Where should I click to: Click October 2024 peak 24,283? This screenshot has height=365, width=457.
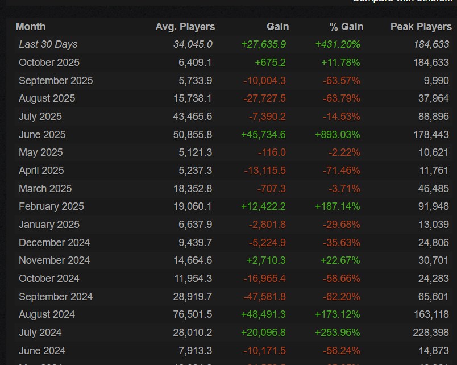coord(433,278)
